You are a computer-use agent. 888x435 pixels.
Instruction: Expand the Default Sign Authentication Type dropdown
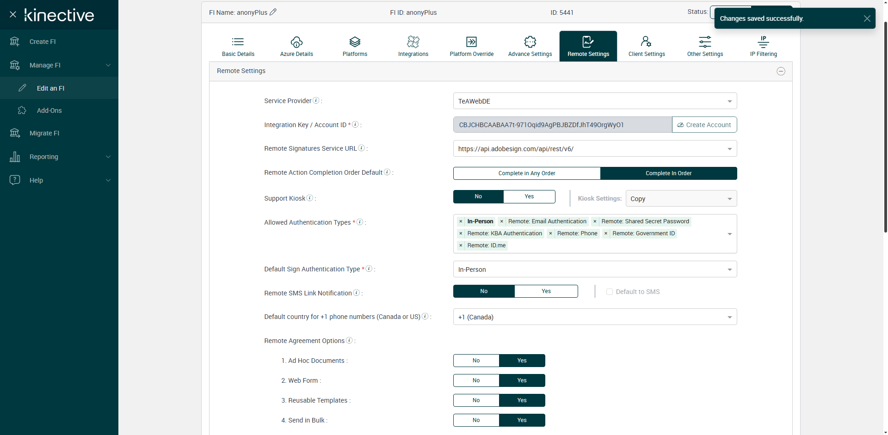[595, 270]
